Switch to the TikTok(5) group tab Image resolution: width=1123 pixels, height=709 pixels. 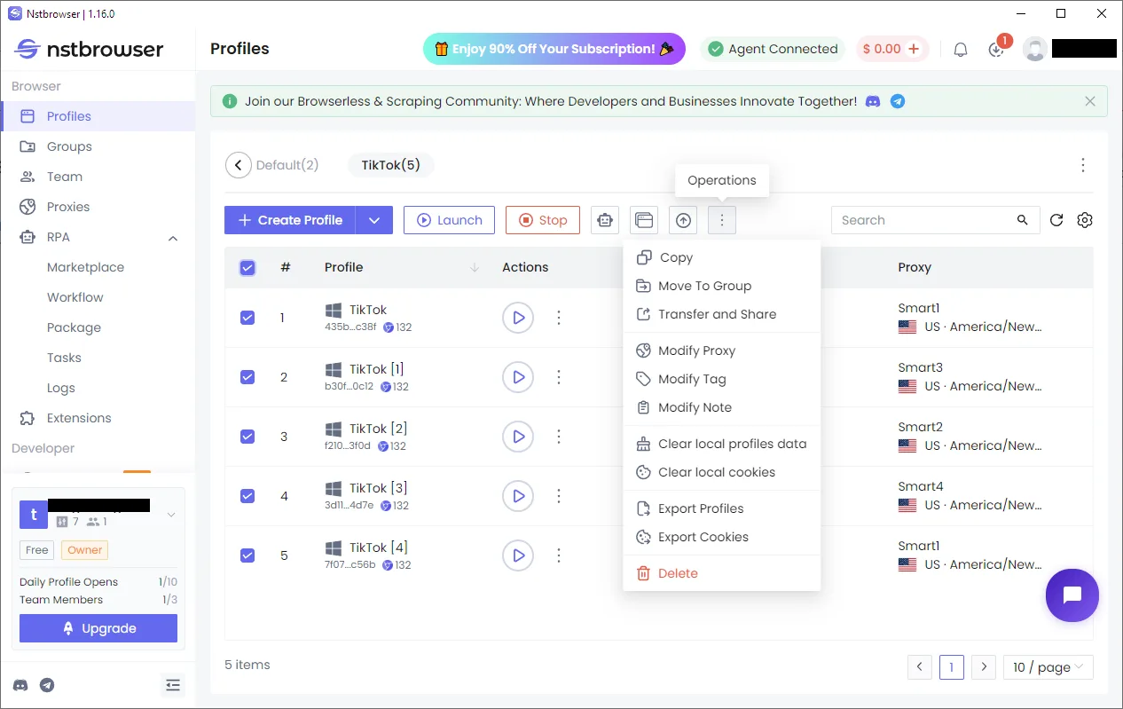(391, 165)
